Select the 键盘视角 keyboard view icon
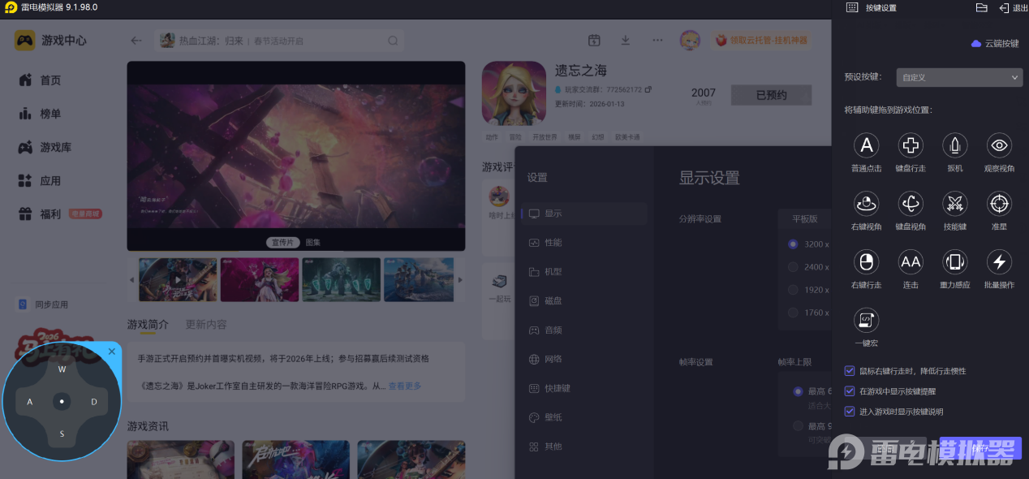Screen dimensions: 1029x479 click(911, 204)
